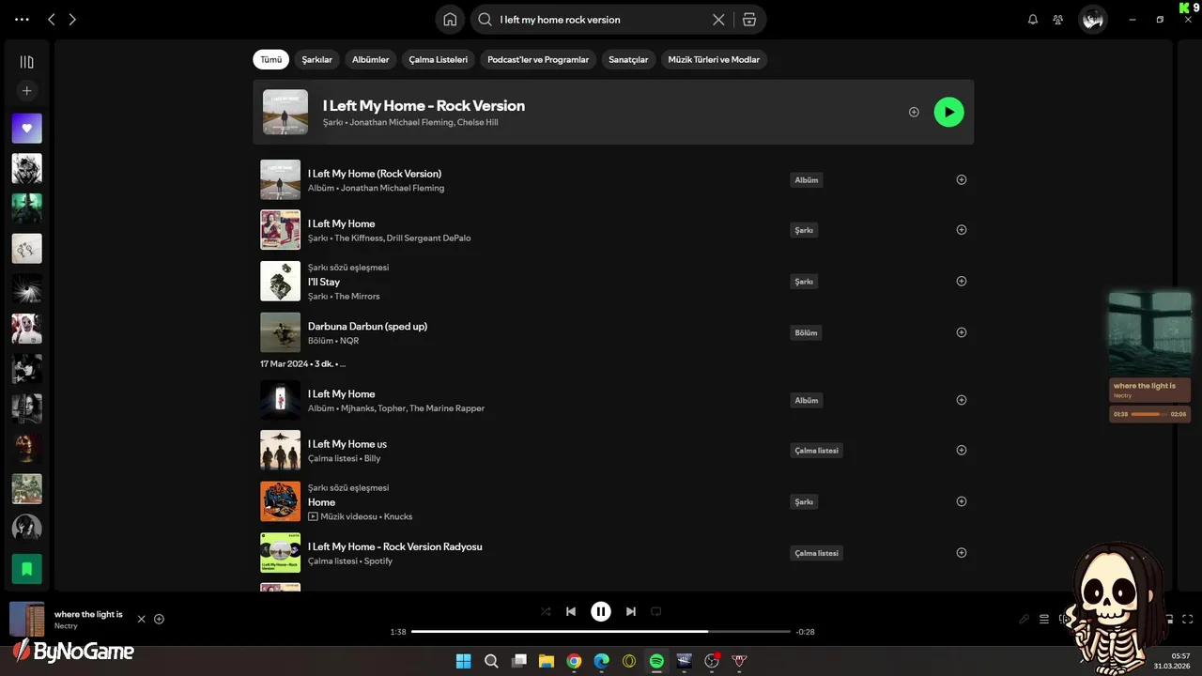
Task: Expand episode description ellipsis after 3 dk.
Action: pos(343,363)
